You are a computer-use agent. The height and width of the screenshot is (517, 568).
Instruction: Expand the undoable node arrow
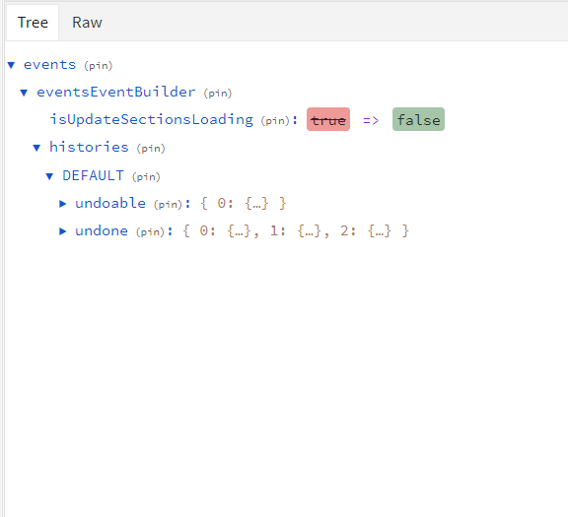click(63, 204)
